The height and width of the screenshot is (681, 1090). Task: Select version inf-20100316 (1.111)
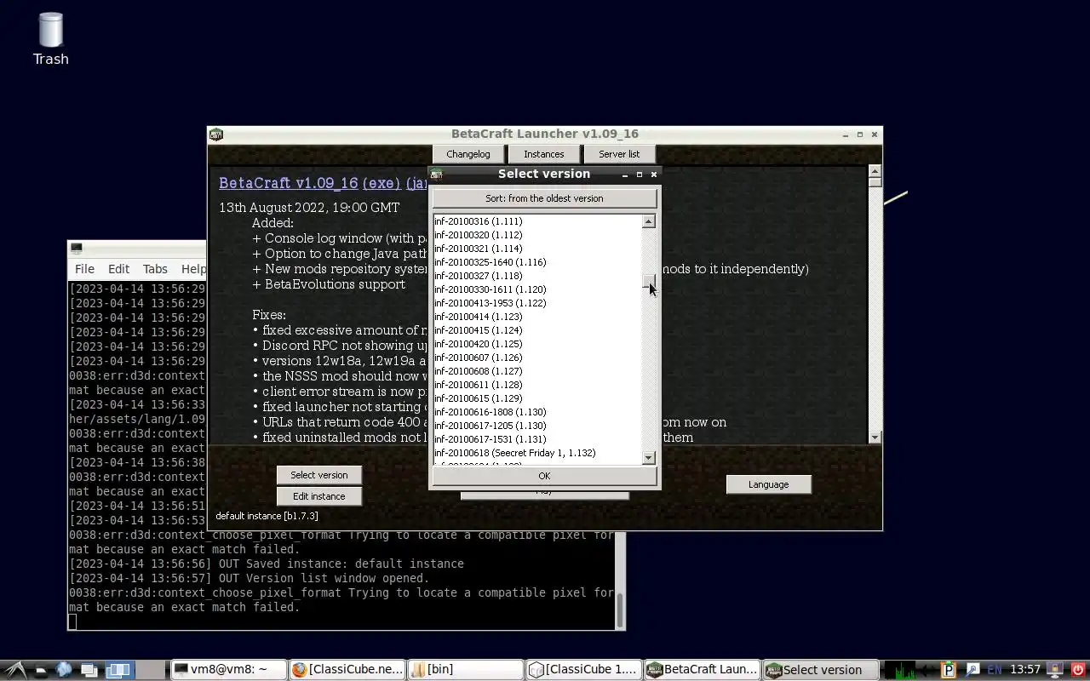(537, 221)
